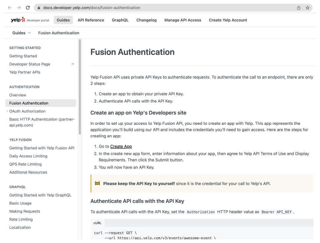This screenshot has width=320, height=243.
Task: Select the Guides top navigation tab
Action: pyautogui.click(x=63, y=20)
